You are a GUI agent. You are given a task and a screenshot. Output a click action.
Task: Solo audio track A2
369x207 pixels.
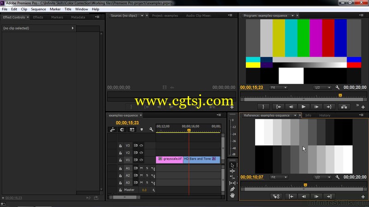pos(147,175)
